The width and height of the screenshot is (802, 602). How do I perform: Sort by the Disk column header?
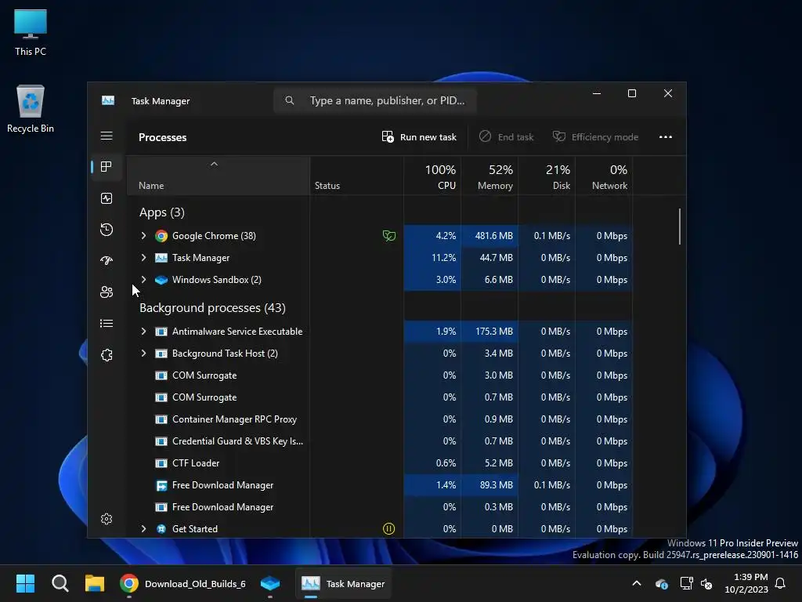point(547,176)
